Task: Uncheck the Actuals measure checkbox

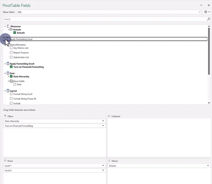Action: (15, 33)
